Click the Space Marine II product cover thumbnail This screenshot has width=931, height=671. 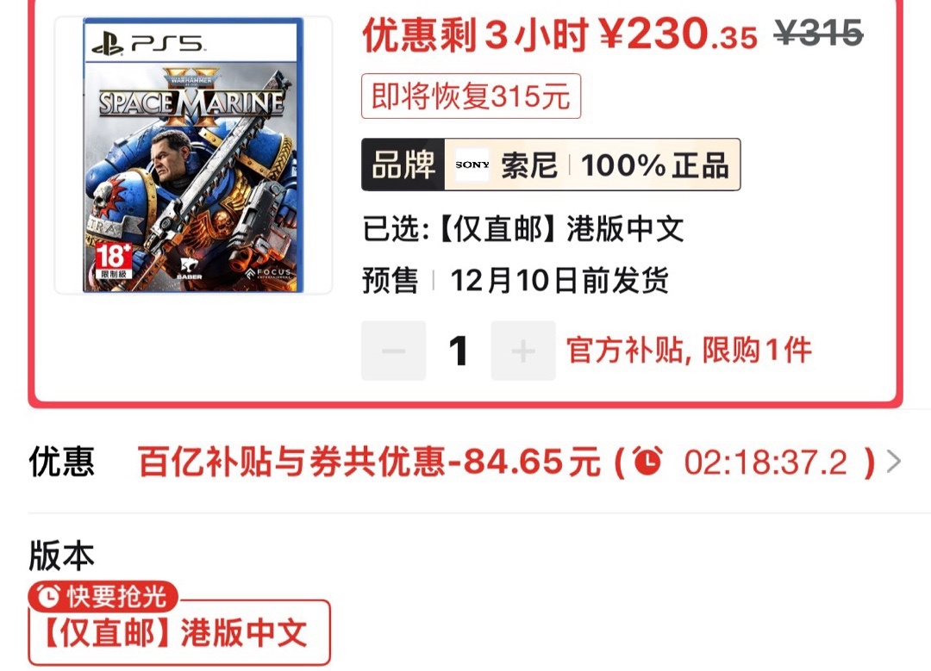[x=194, y=155]
